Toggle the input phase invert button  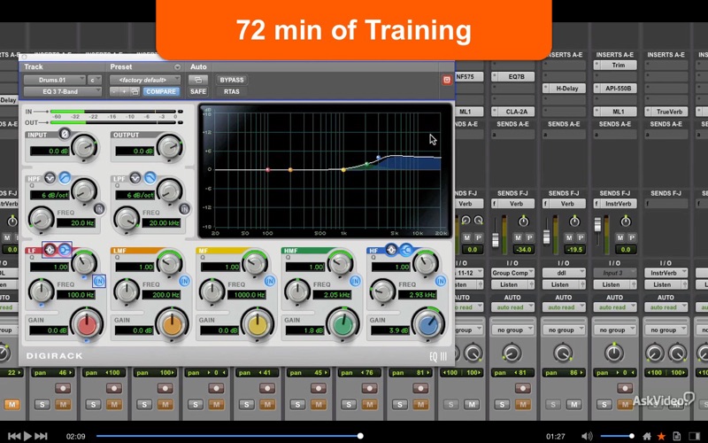(x=65, y=134)
